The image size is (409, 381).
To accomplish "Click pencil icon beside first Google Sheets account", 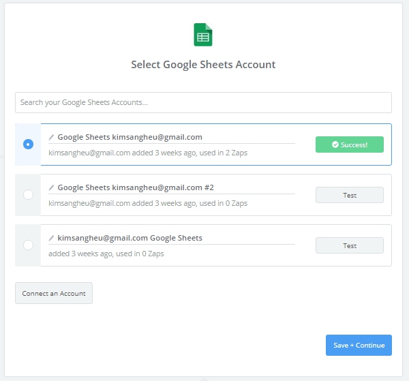I will pos(52,137).
